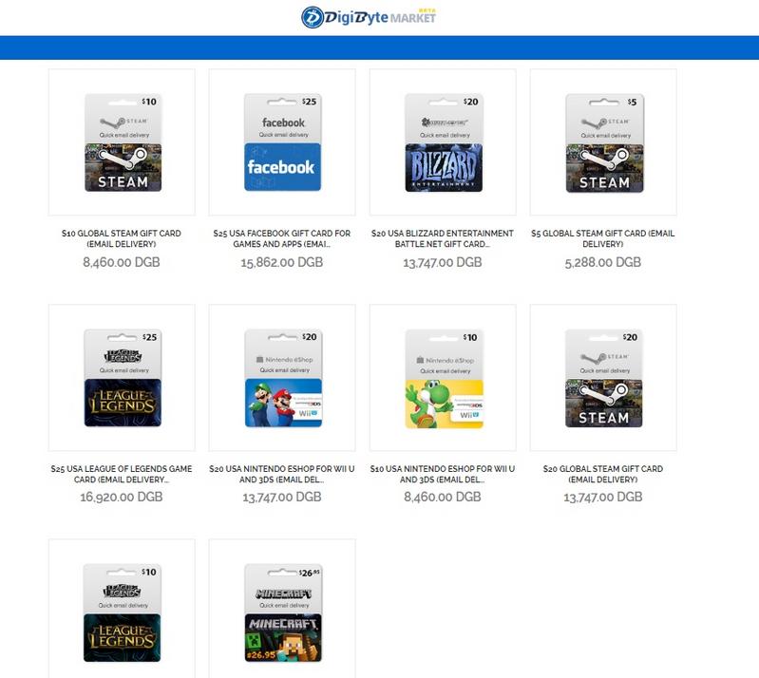Open the $20 Blizzard gift card image
Image resolution: width=759 pixels, height=678 pixels.
(443, 142)
